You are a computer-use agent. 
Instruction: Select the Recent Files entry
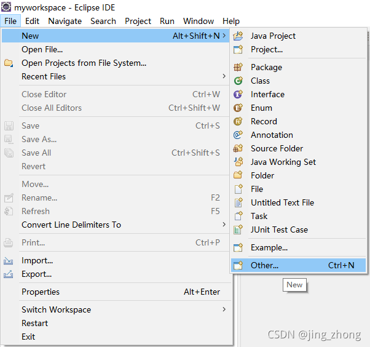click(x=116, y=76)
